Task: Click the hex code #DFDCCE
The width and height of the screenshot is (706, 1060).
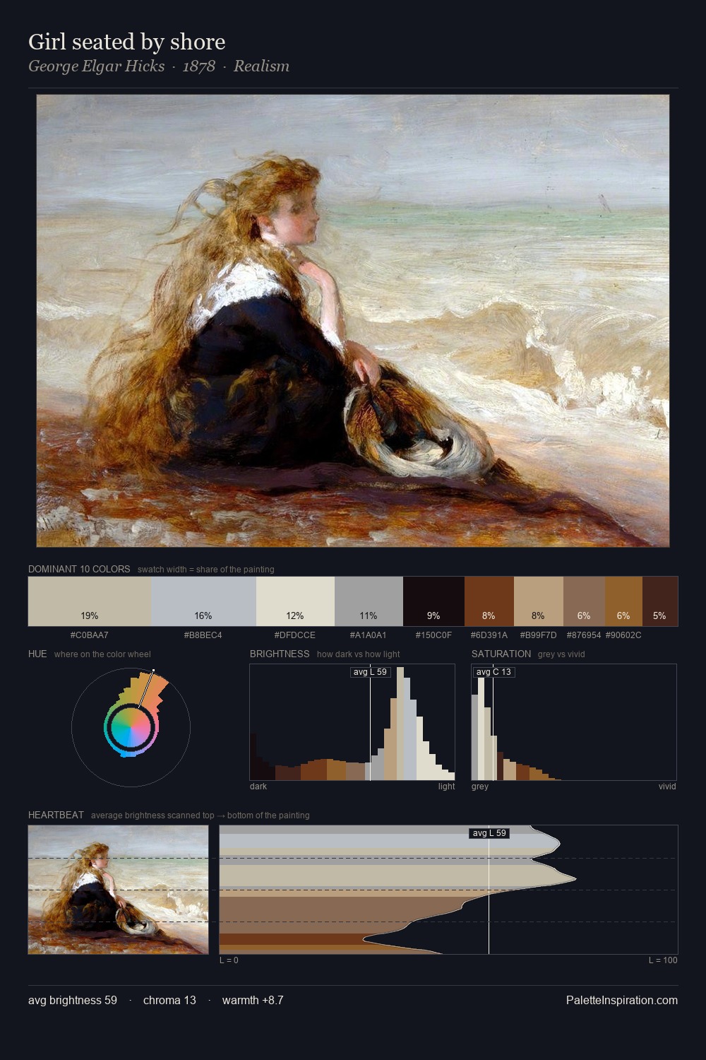Action: tap(295, 635)
